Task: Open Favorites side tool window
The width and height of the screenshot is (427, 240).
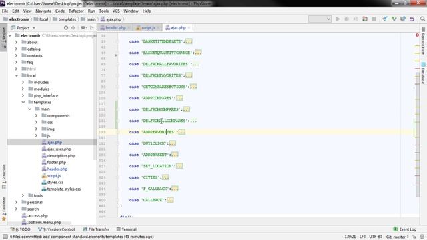Action: click(x=4, y=209)
